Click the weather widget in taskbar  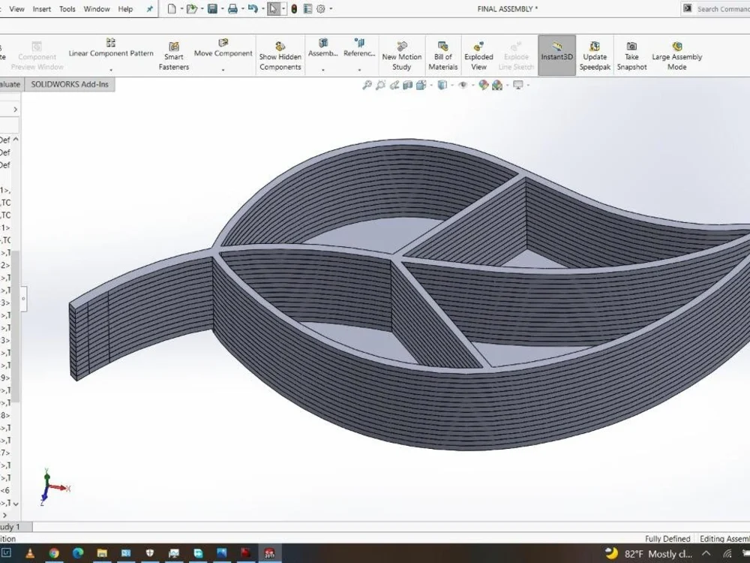tap(648, 554)
